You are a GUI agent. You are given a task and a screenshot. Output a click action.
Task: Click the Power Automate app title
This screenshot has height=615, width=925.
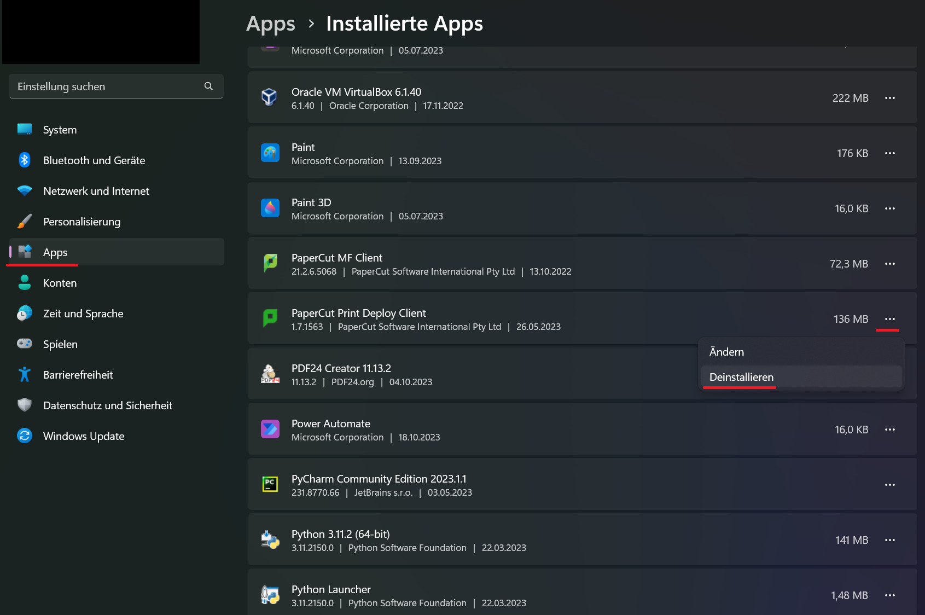click(x=331, y=423)
